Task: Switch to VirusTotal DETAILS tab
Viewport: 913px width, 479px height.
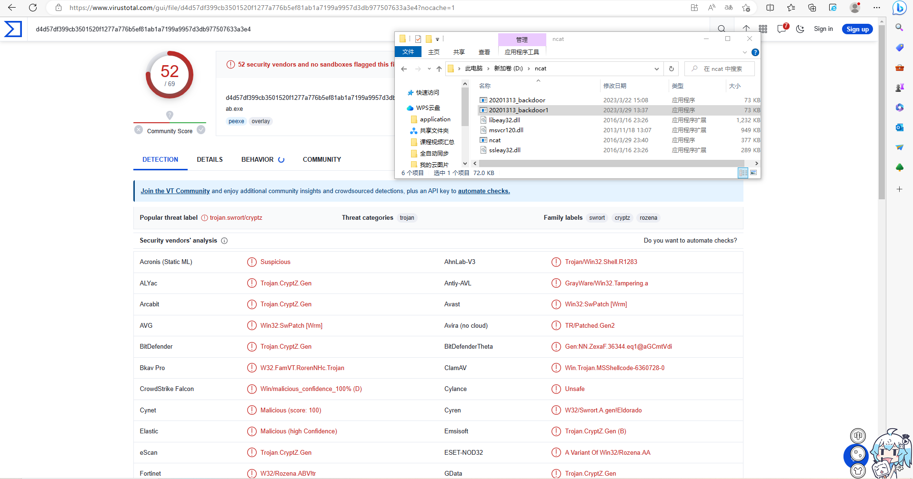Action: pos(210,159)
